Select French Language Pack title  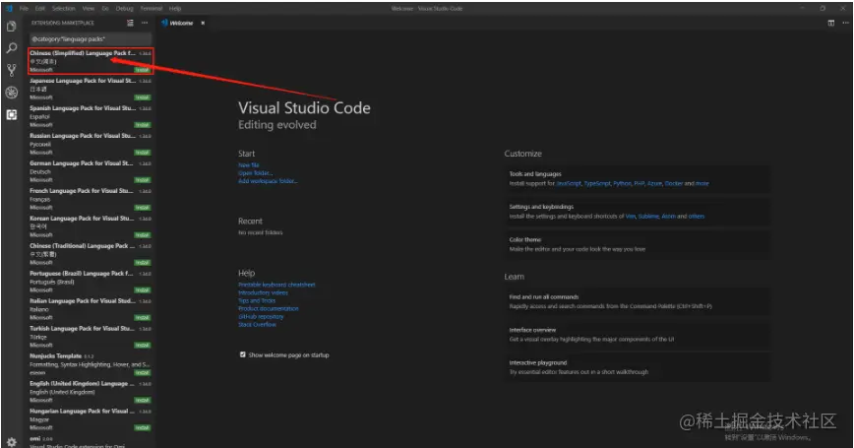coord(82,191)
